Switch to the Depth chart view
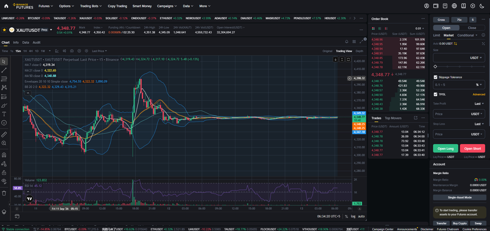The height and width of the screenshot is (231, 490). click(359, 51)
